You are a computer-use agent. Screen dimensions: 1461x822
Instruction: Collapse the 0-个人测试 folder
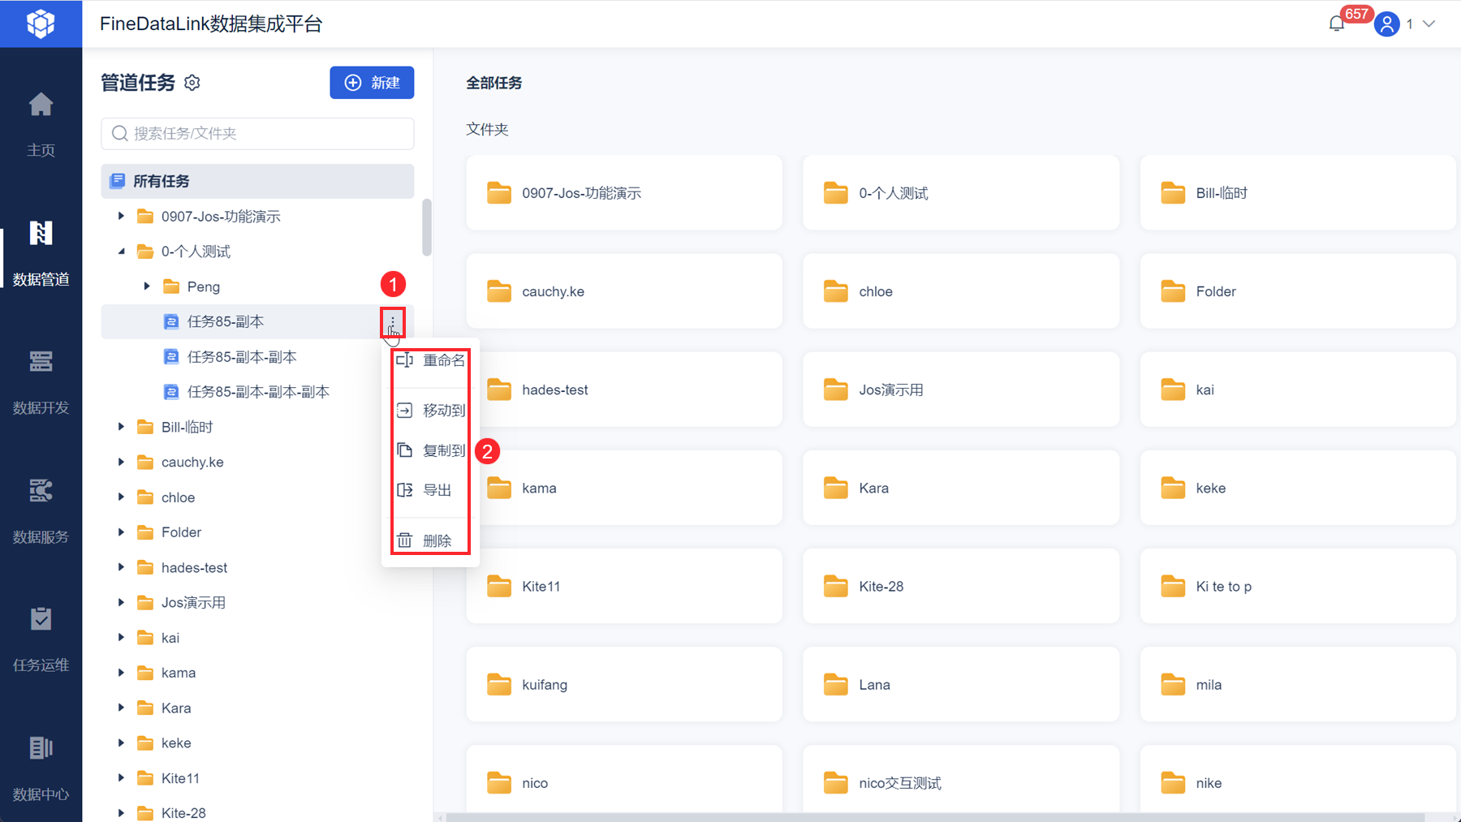pyautogui.click(x=122, y=252)
